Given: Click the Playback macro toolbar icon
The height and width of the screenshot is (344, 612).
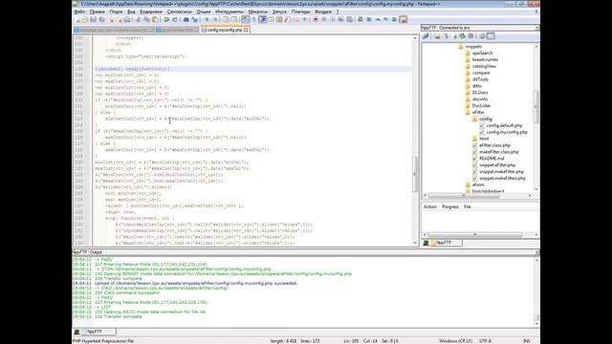Looking at the screenshot, I should [333, 19].
